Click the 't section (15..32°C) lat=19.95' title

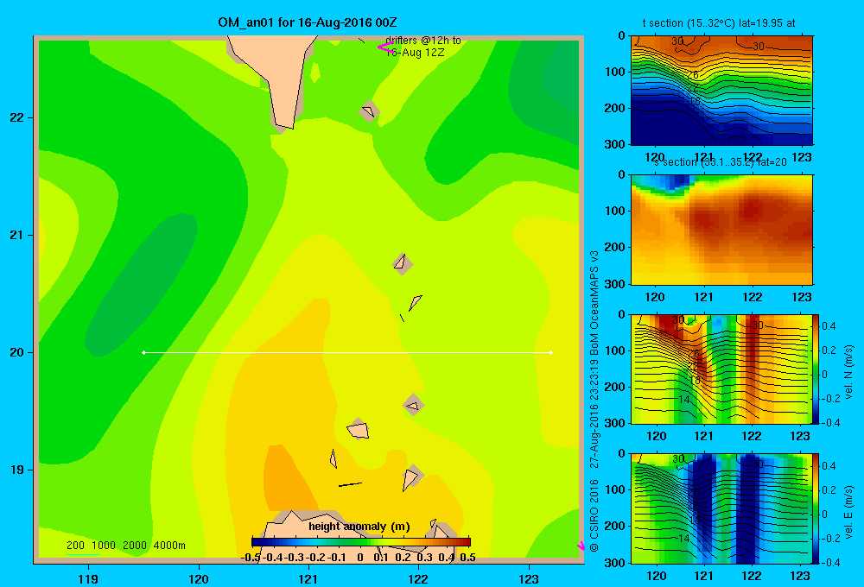pos(719,23)
